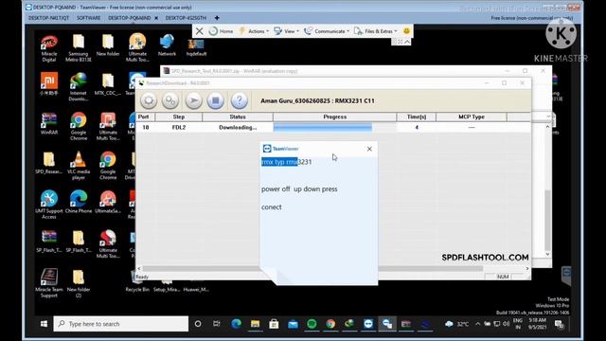Open the Actions dropdown in TeamViewer toolbar

tap(254, 31)
